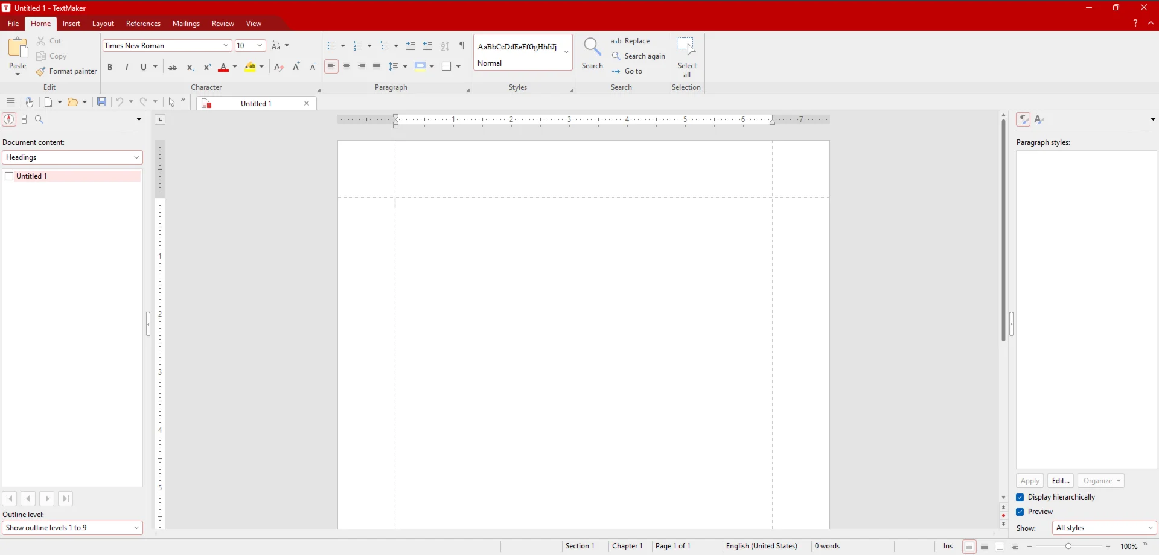
Task: Click the Replace button
Action: [x=631, y=41]
